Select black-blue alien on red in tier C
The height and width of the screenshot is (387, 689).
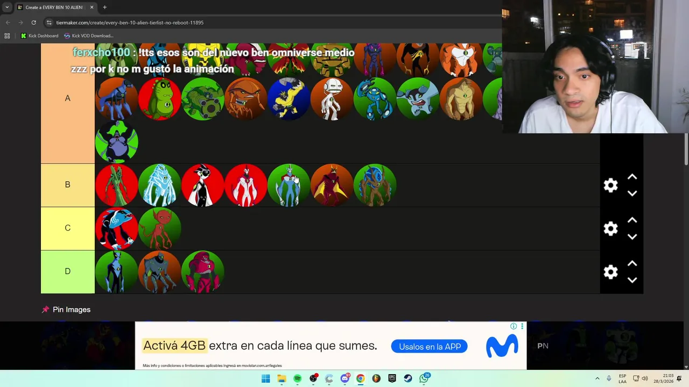(117, 228)
